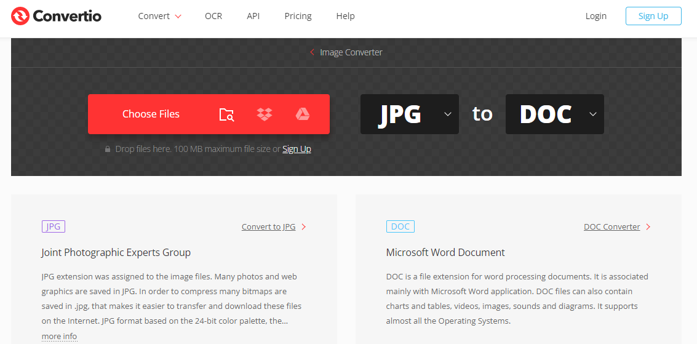Open the Convert to JPG link
The width and height of the screenshot is (697, 344).
click(x=268, y=226)
